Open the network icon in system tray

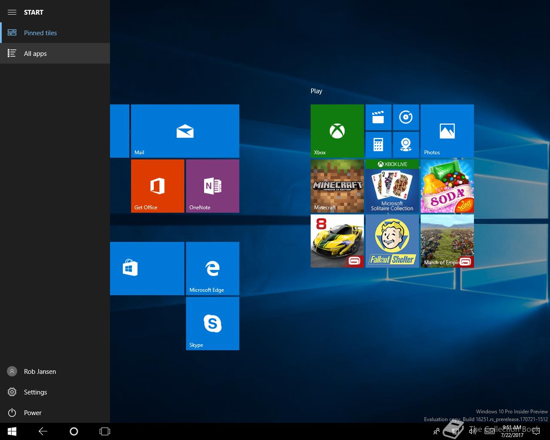pos(455,431)
